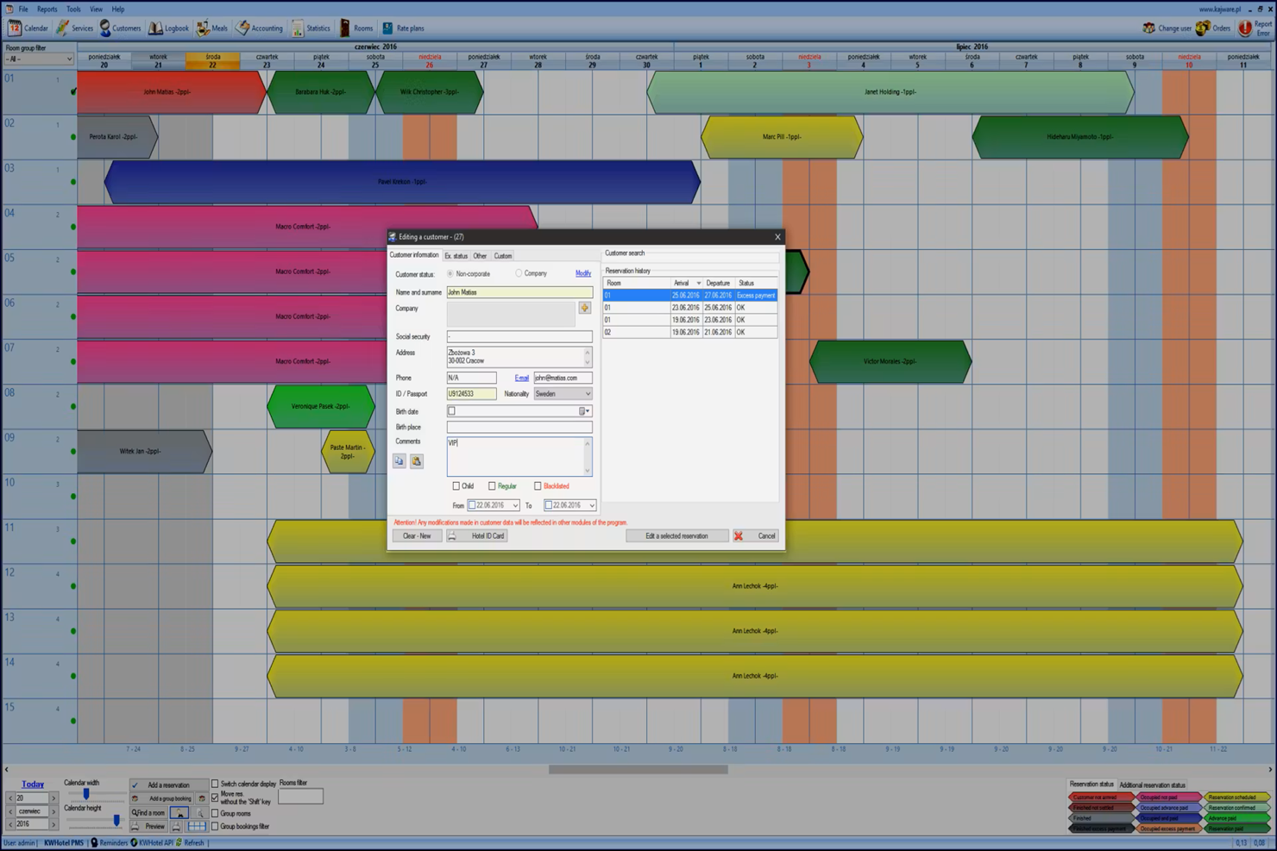Open the Birth date calendar picker
This screenshot has height=851, width=1277.
[x=584, y=411]
